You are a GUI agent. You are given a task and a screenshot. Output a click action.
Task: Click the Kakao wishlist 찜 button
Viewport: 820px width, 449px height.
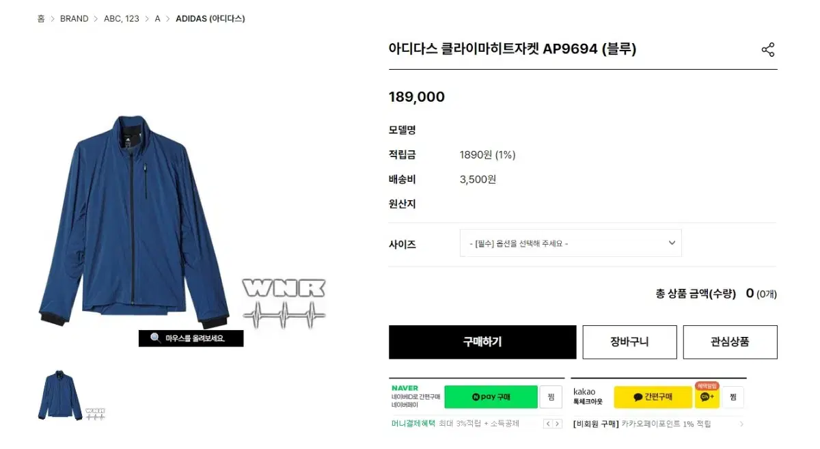(x=733, y=397)
